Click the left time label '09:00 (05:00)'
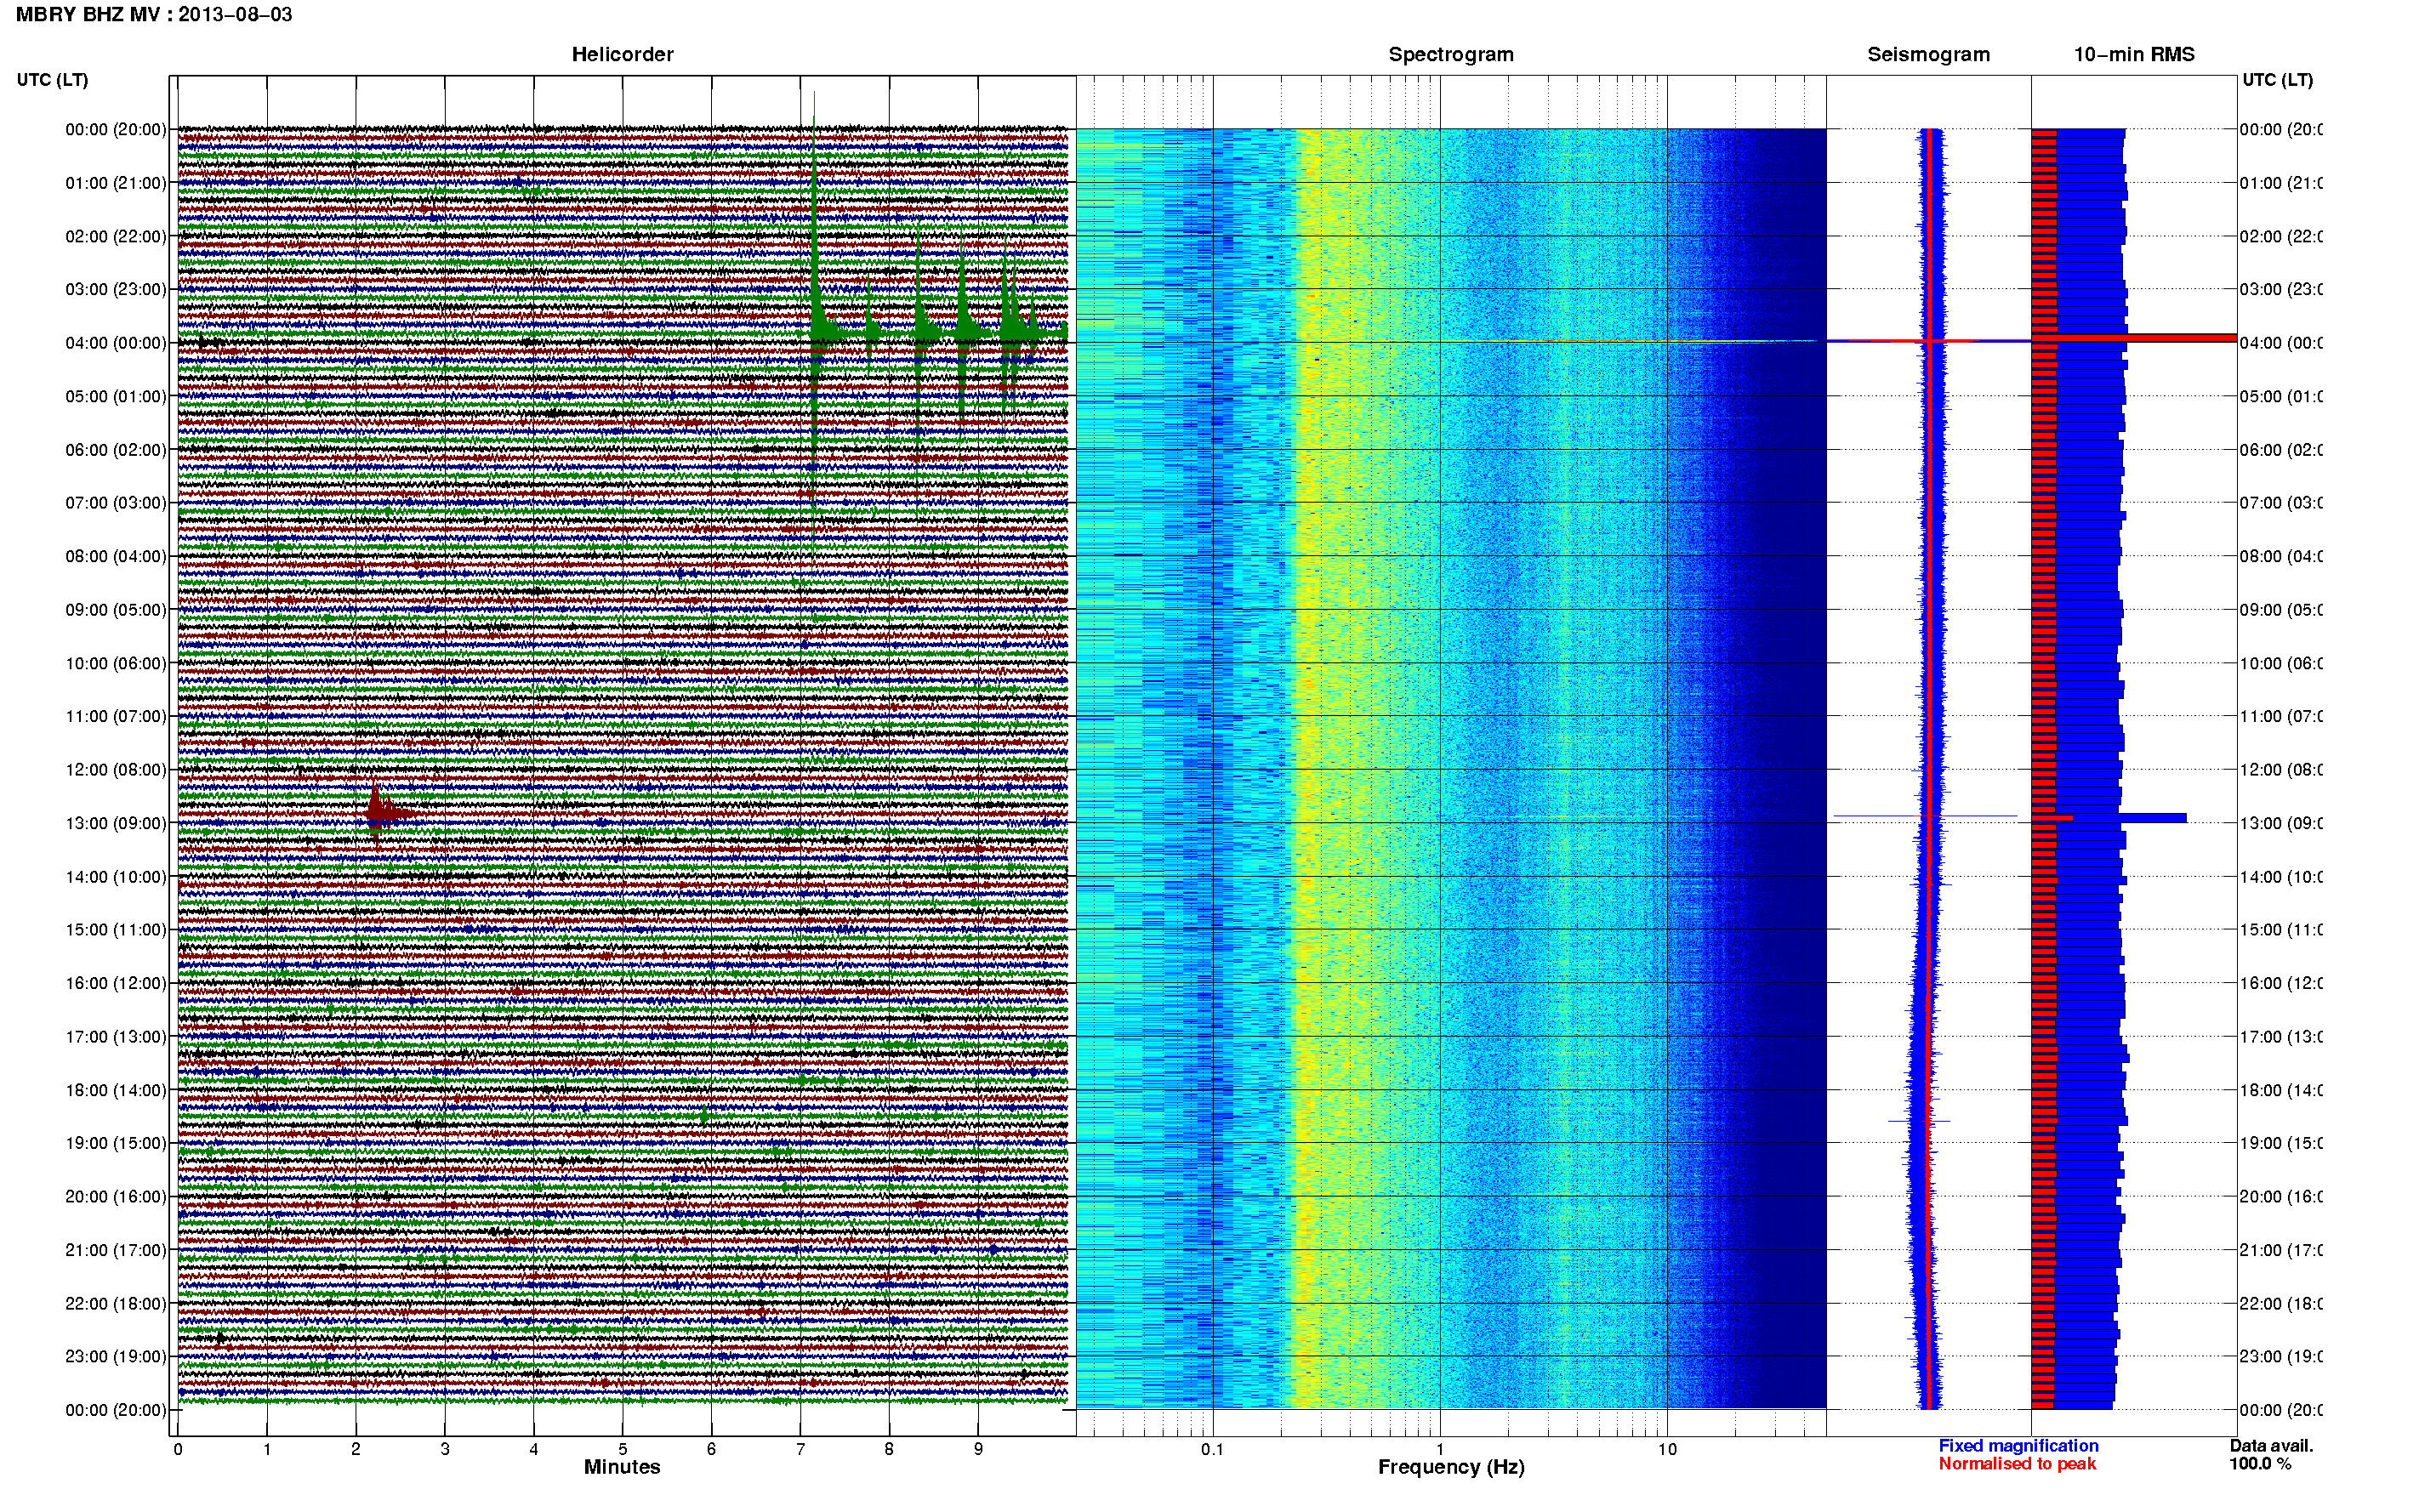Screen dimensions: 2419x1512 (116, 610)
